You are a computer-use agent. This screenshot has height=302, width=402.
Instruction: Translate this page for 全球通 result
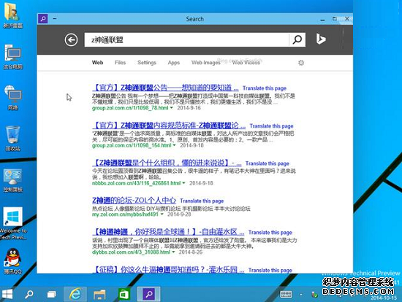pyautogui.click(x=270, y=233)
